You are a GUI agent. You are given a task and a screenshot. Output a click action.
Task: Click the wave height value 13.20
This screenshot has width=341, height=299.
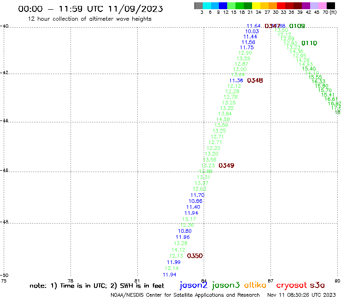pyautogui.click(x=212, y=154)
